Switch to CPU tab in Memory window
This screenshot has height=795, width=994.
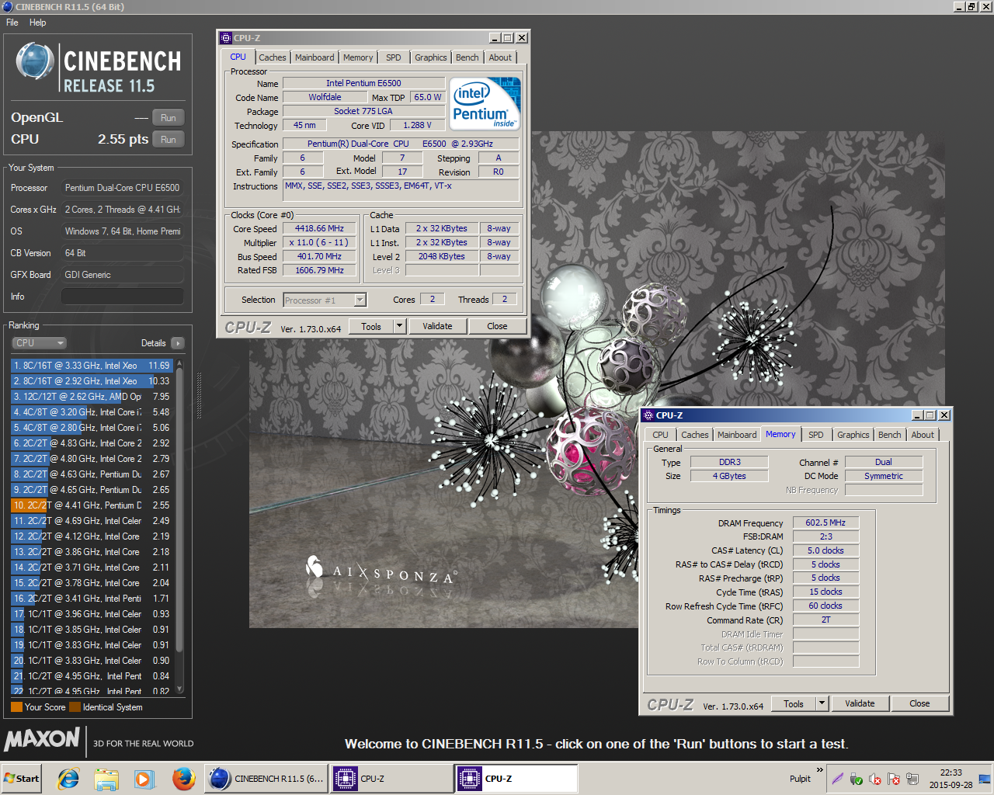660,435
